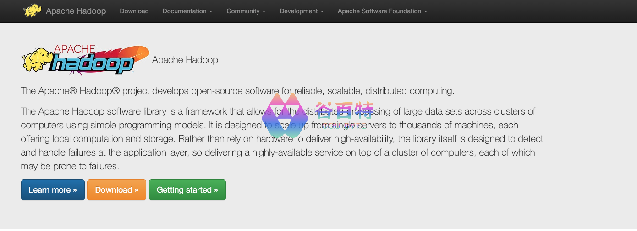This screenshot has width=637, height=231.
Task: Click the small elephant icon in navbar
Action: coord(33,10)
